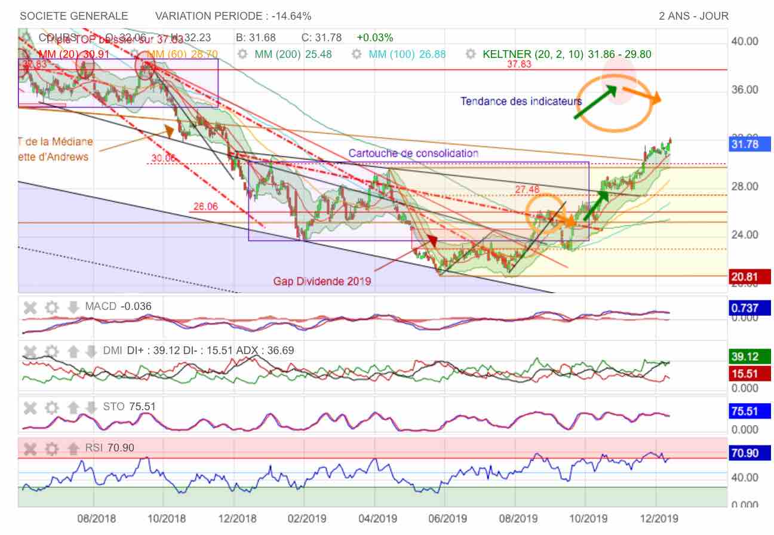
Task: Move the DMI panel down
Action: coord(91,351)
